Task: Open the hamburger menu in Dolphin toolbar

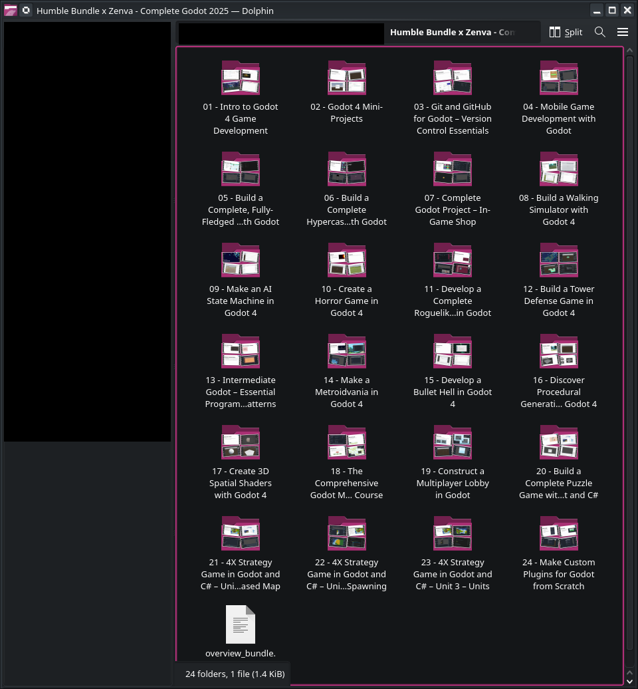Action: click(623, 32)
